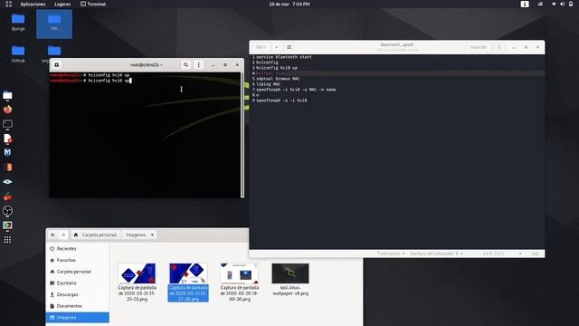Click the volume icon in the system tray
This screenshot has width=579, height=326.
pyautogui.click(x=562, y=4)
